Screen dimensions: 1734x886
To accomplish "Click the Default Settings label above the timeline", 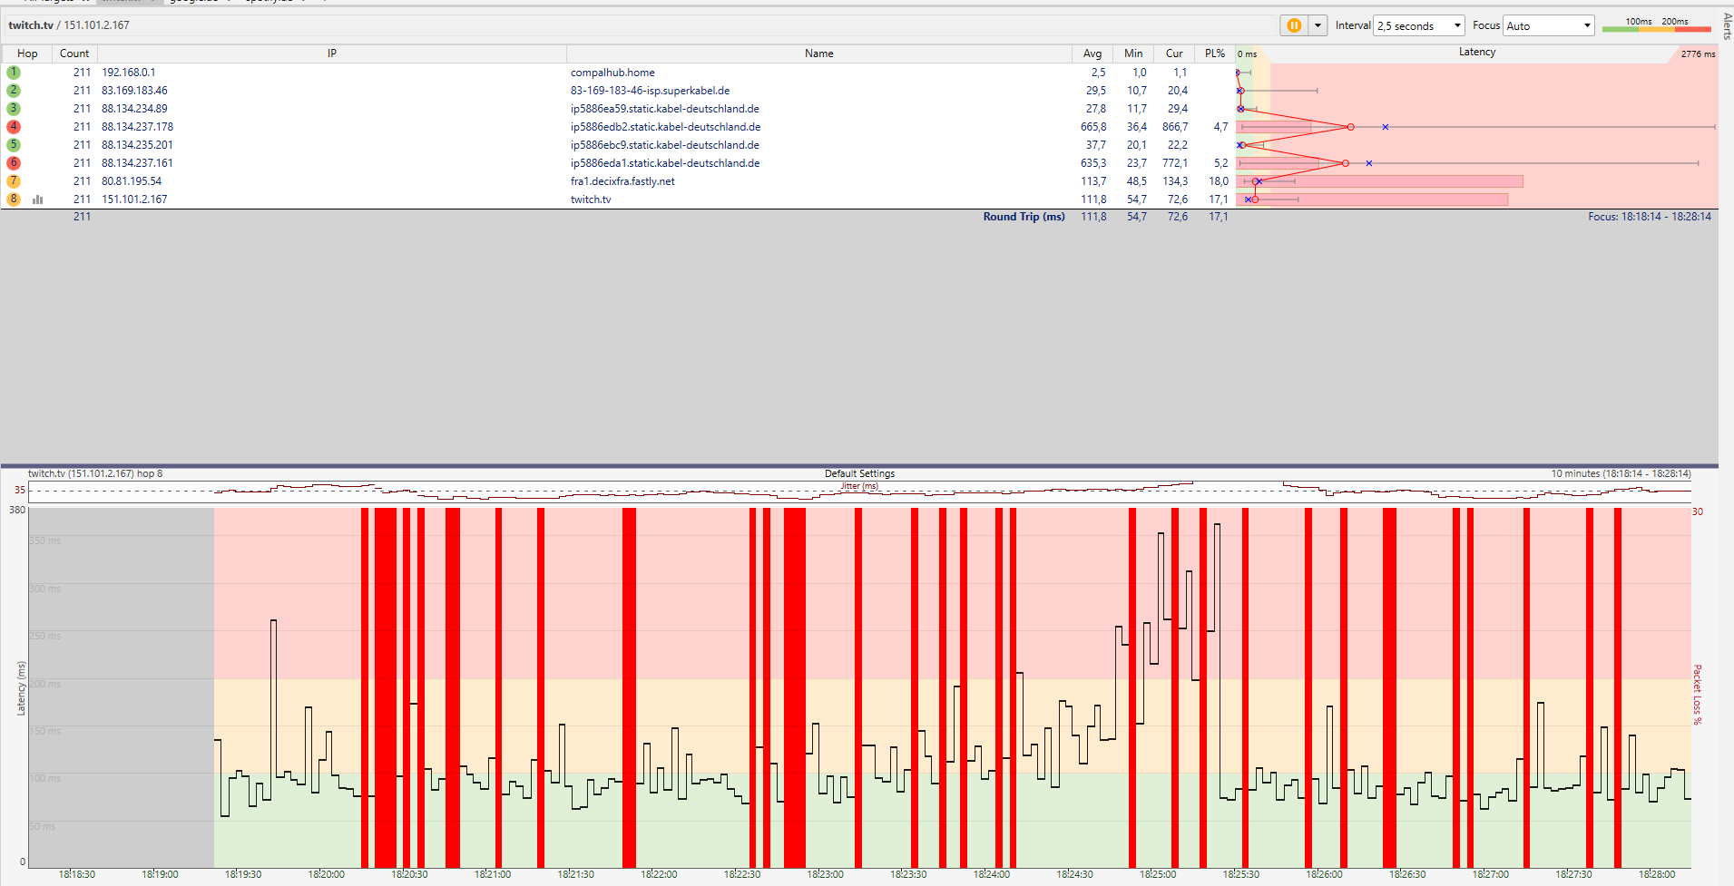I will pyautogui.click(x=859, y=473).
